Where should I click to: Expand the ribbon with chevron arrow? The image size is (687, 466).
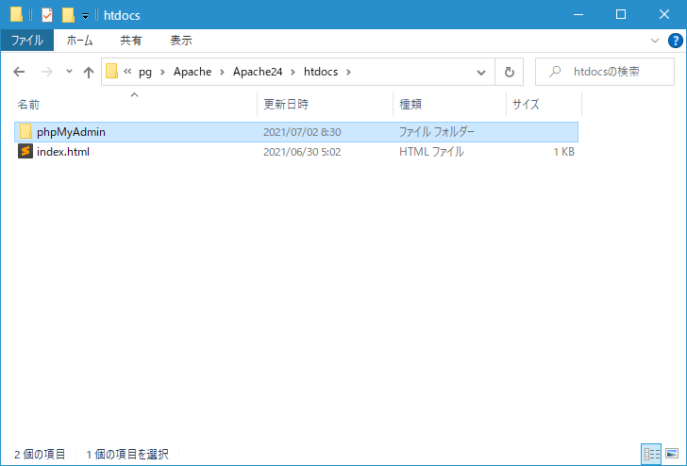coord(655,41)
